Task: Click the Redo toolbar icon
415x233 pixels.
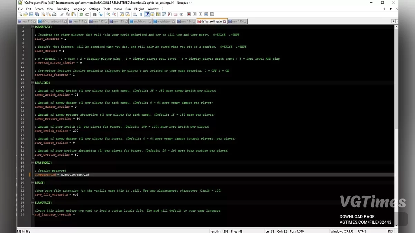Action: [x=87, y=14]
